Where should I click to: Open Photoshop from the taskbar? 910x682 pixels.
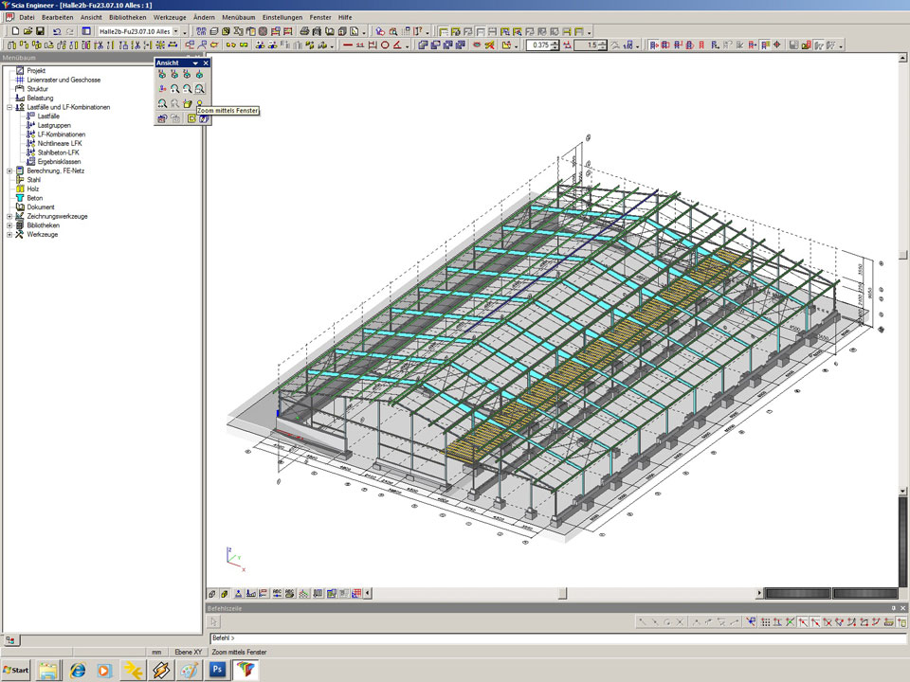coord(216,670)
